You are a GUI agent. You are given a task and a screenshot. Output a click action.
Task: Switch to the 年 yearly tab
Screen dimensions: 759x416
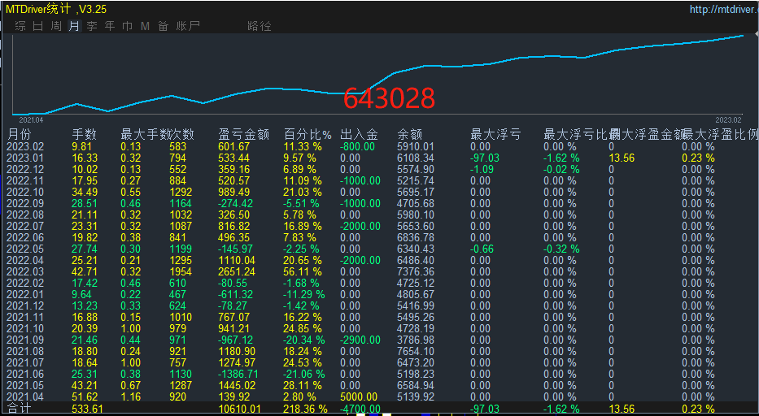pyautogui.click(x=110, y=26)
